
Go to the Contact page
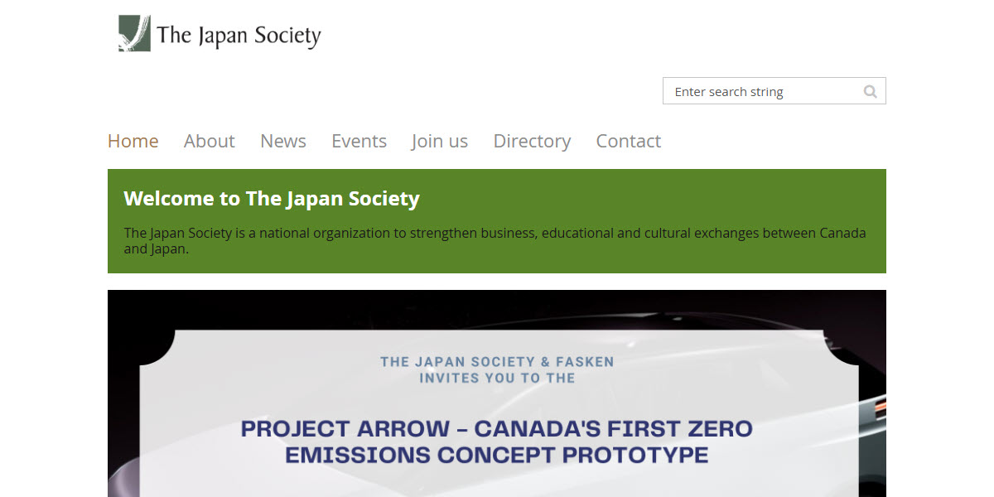click(x=628, y=141)
